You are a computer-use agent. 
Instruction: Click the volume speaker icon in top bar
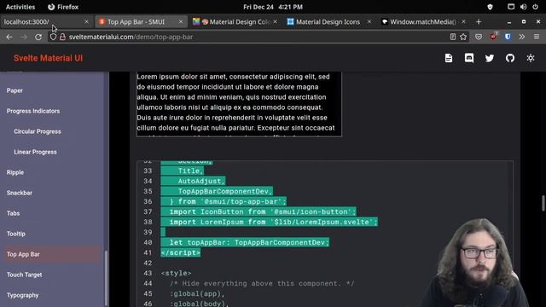pos(523,7)
